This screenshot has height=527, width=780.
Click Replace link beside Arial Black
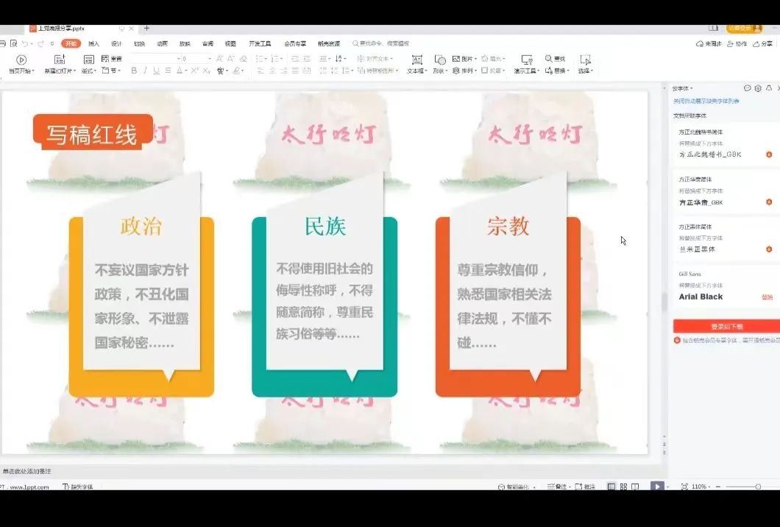pos(767,297)
